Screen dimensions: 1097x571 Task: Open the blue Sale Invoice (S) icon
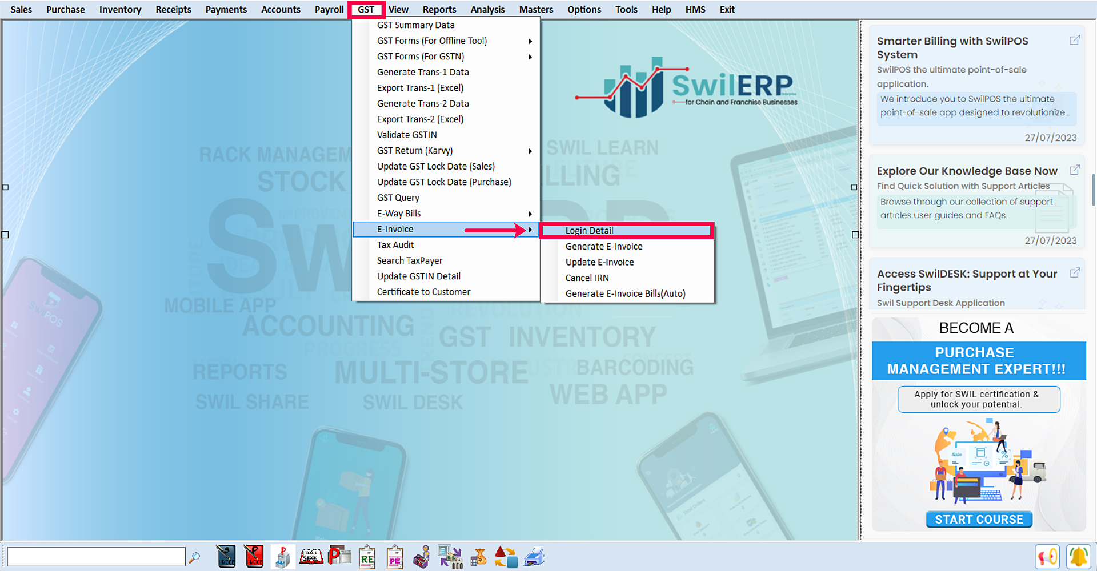[x=226, y=557]
